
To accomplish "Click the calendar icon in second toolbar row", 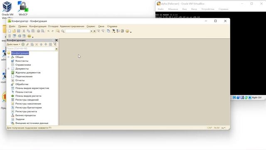I will (24, 36).
